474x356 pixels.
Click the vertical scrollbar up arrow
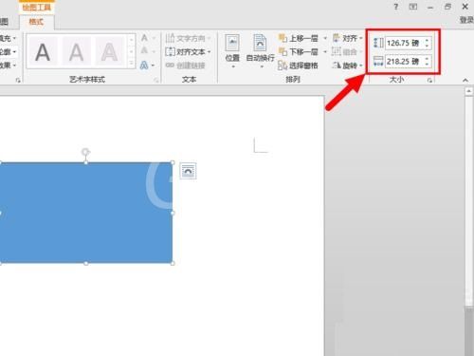coord(468,91)
